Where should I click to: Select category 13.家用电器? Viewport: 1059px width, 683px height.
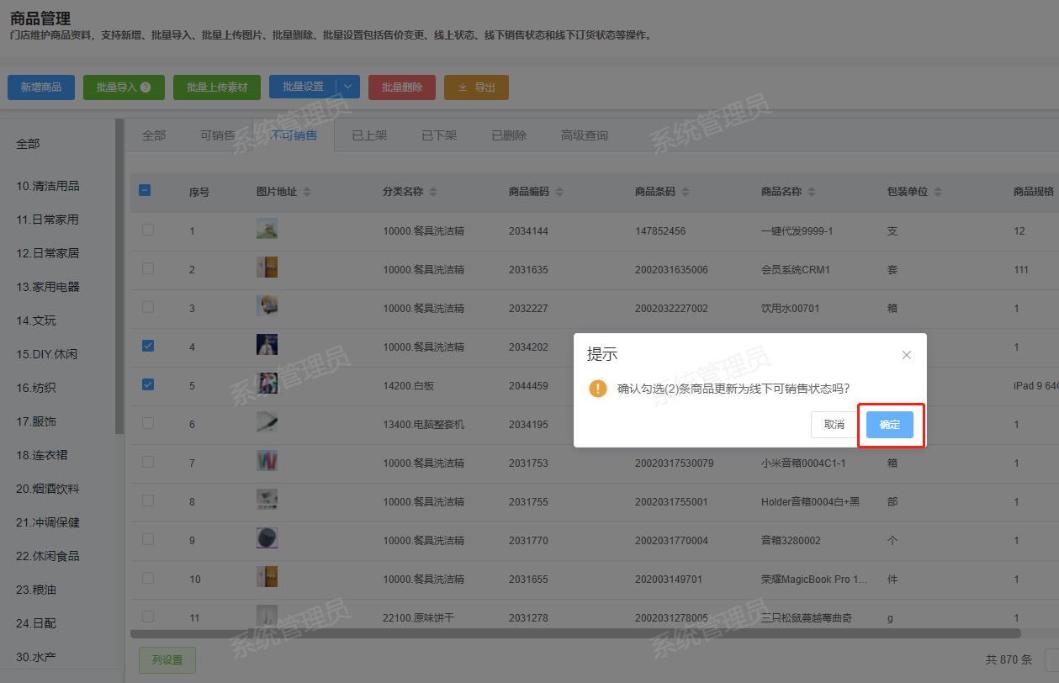click(x=48, y=287)
